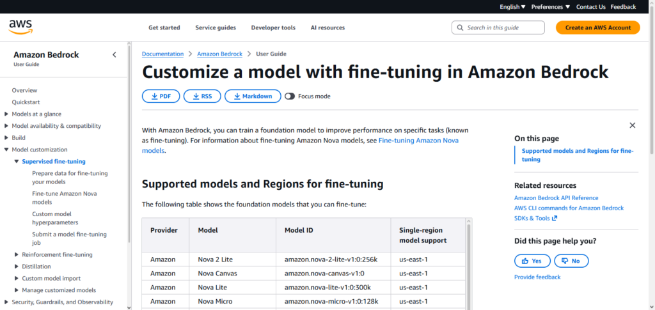Expand the Build section
The height and width of the screenshot is (310, 655).
(x=6, y=137)
